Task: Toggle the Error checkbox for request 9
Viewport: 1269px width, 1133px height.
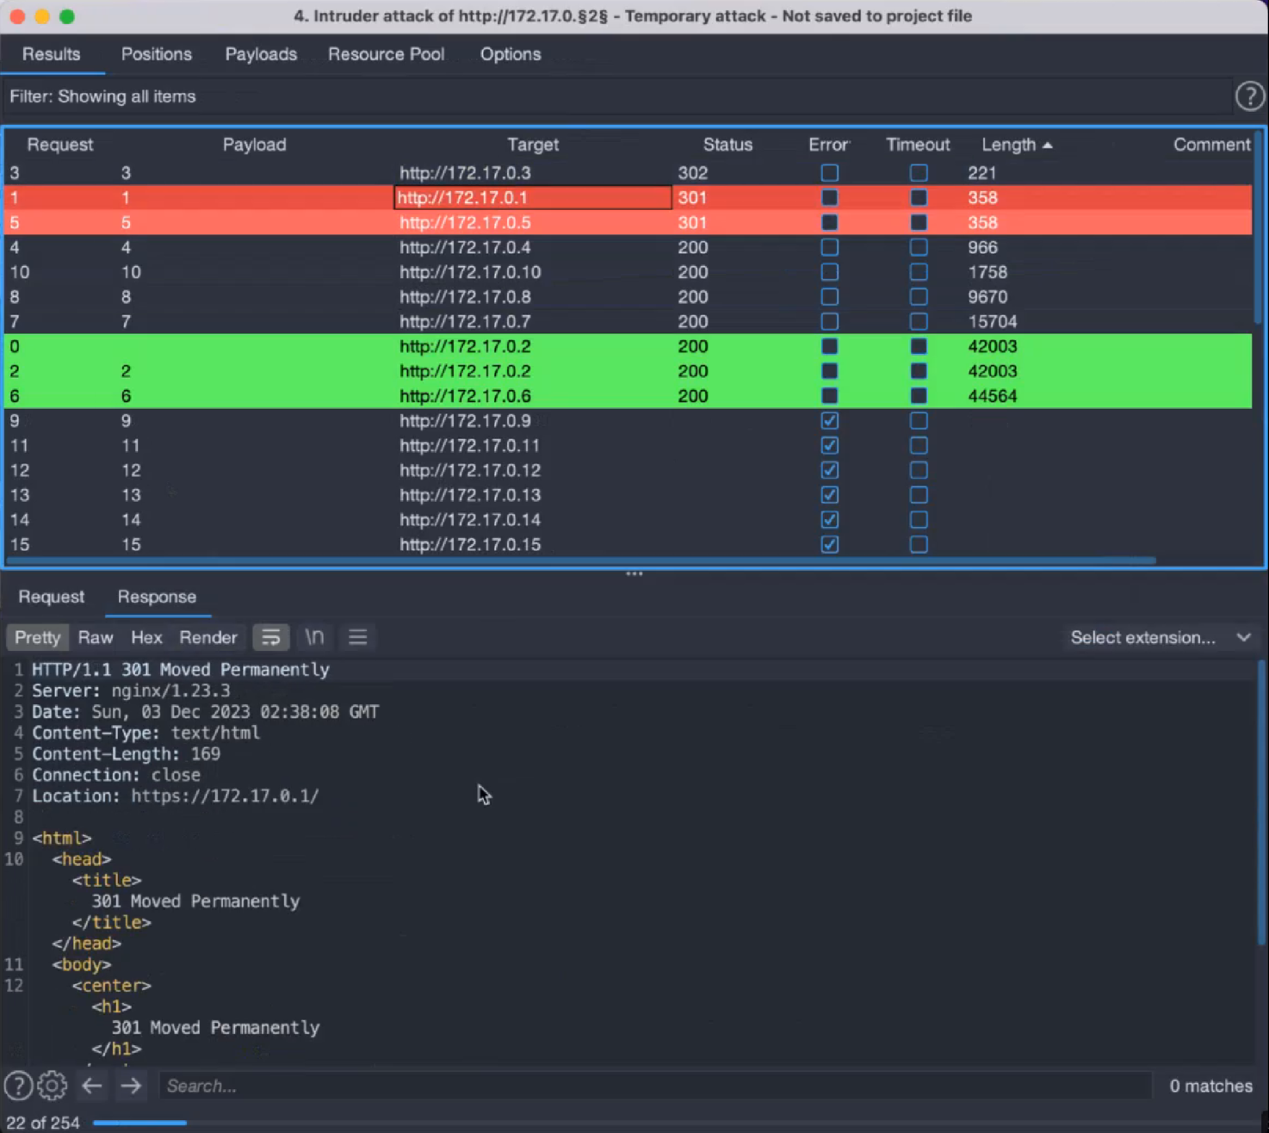Action: tap(830, 421)
